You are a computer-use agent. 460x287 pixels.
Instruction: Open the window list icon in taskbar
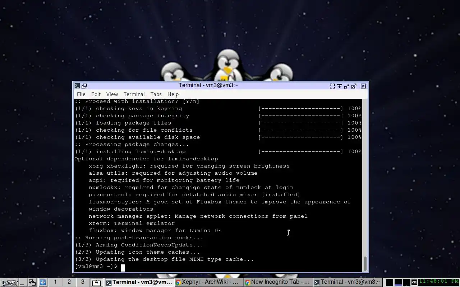(32, 282)
